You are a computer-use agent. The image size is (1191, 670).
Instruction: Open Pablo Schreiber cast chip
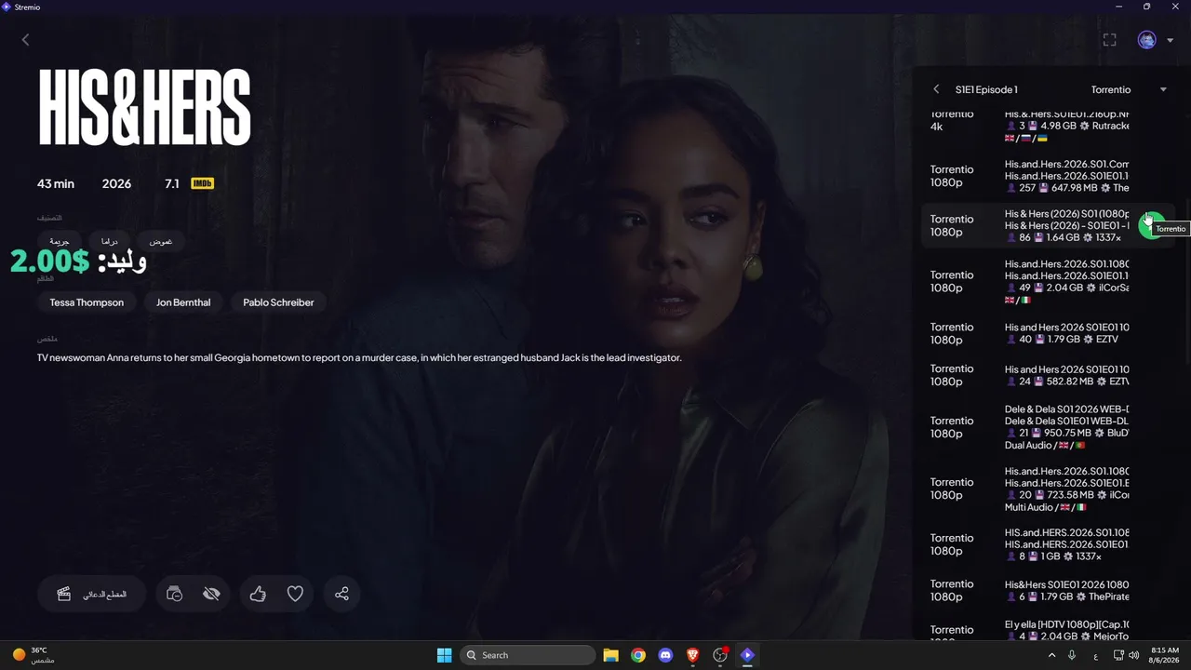point(278,302)
